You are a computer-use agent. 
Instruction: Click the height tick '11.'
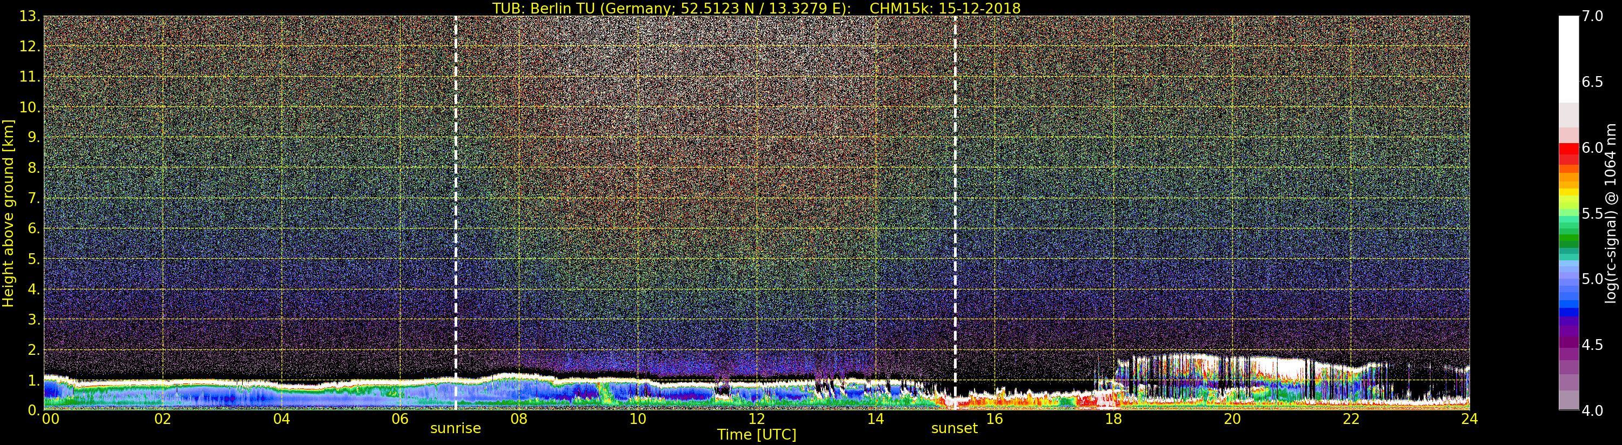30,77
